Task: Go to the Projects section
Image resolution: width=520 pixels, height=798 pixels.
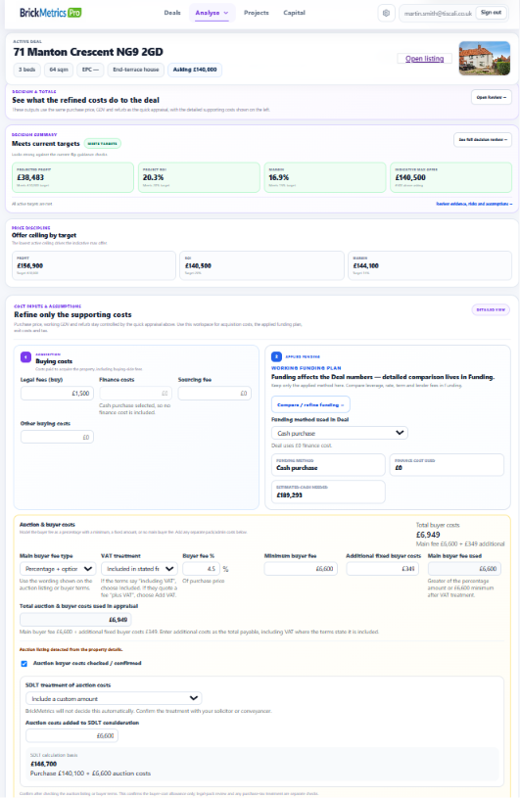Action: [x=256, y=13]
